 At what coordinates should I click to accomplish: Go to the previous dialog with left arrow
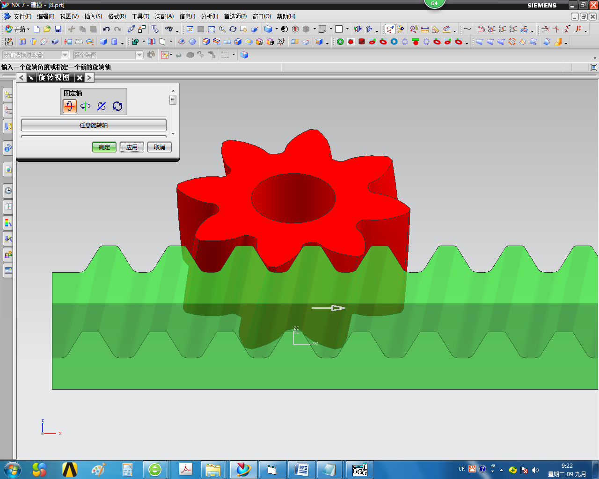(x=22, y=78)
